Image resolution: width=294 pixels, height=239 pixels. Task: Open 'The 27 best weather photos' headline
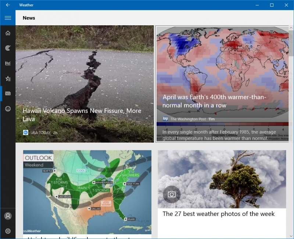(218, 214)
